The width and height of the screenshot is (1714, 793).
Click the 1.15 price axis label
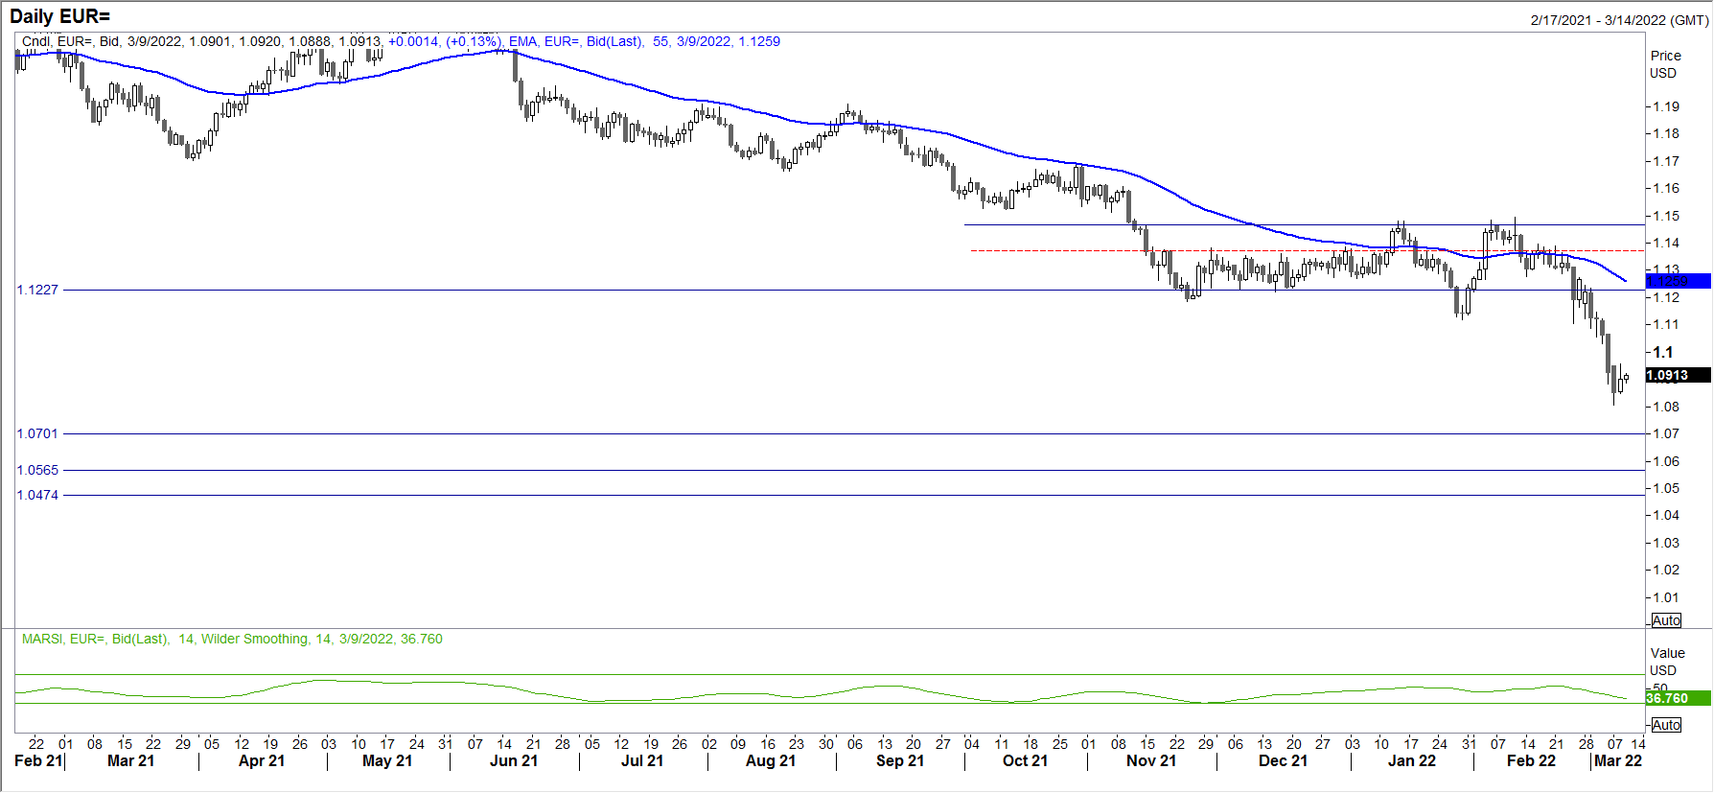coord(1666,216)
